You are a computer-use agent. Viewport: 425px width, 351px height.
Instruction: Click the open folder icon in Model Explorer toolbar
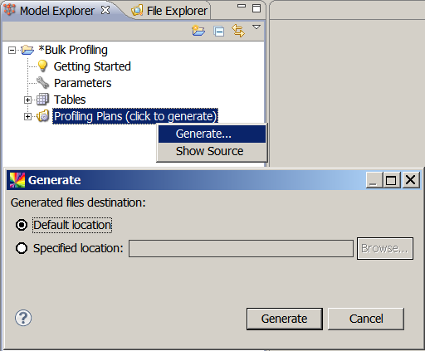[198, 31]
